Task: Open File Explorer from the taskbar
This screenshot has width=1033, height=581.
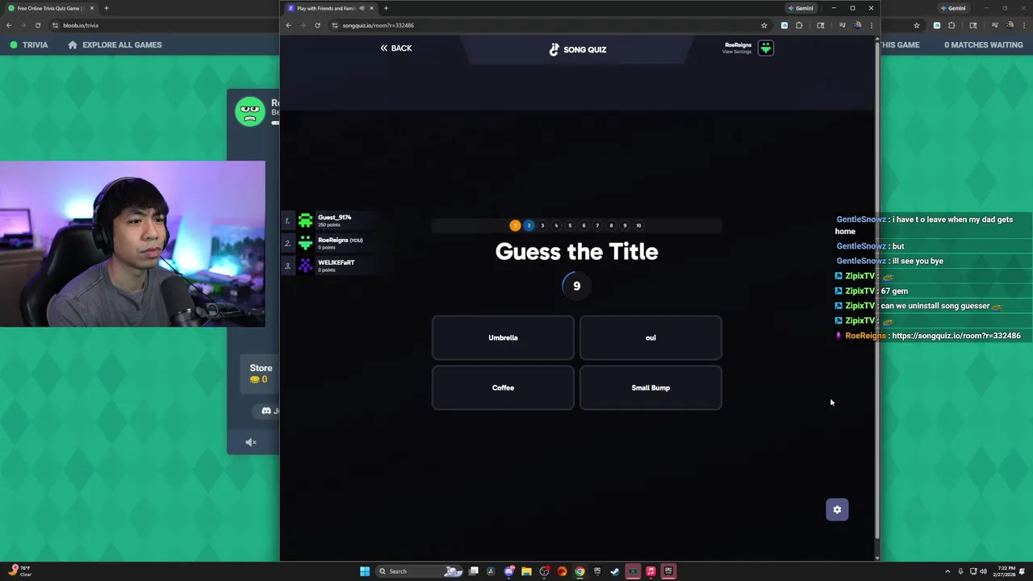Action: coord(526,571)
